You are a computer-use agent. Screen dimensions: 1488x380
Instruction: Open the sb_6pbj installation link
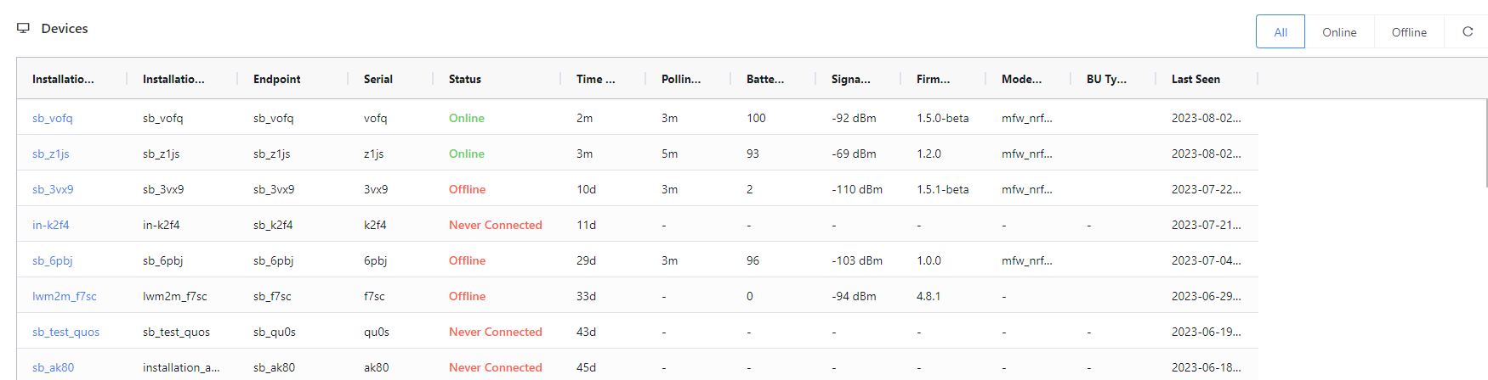pos(53,260)
